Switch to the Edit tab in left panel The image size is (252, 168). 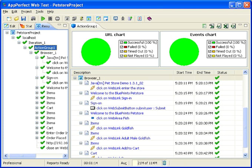(10, 26)
